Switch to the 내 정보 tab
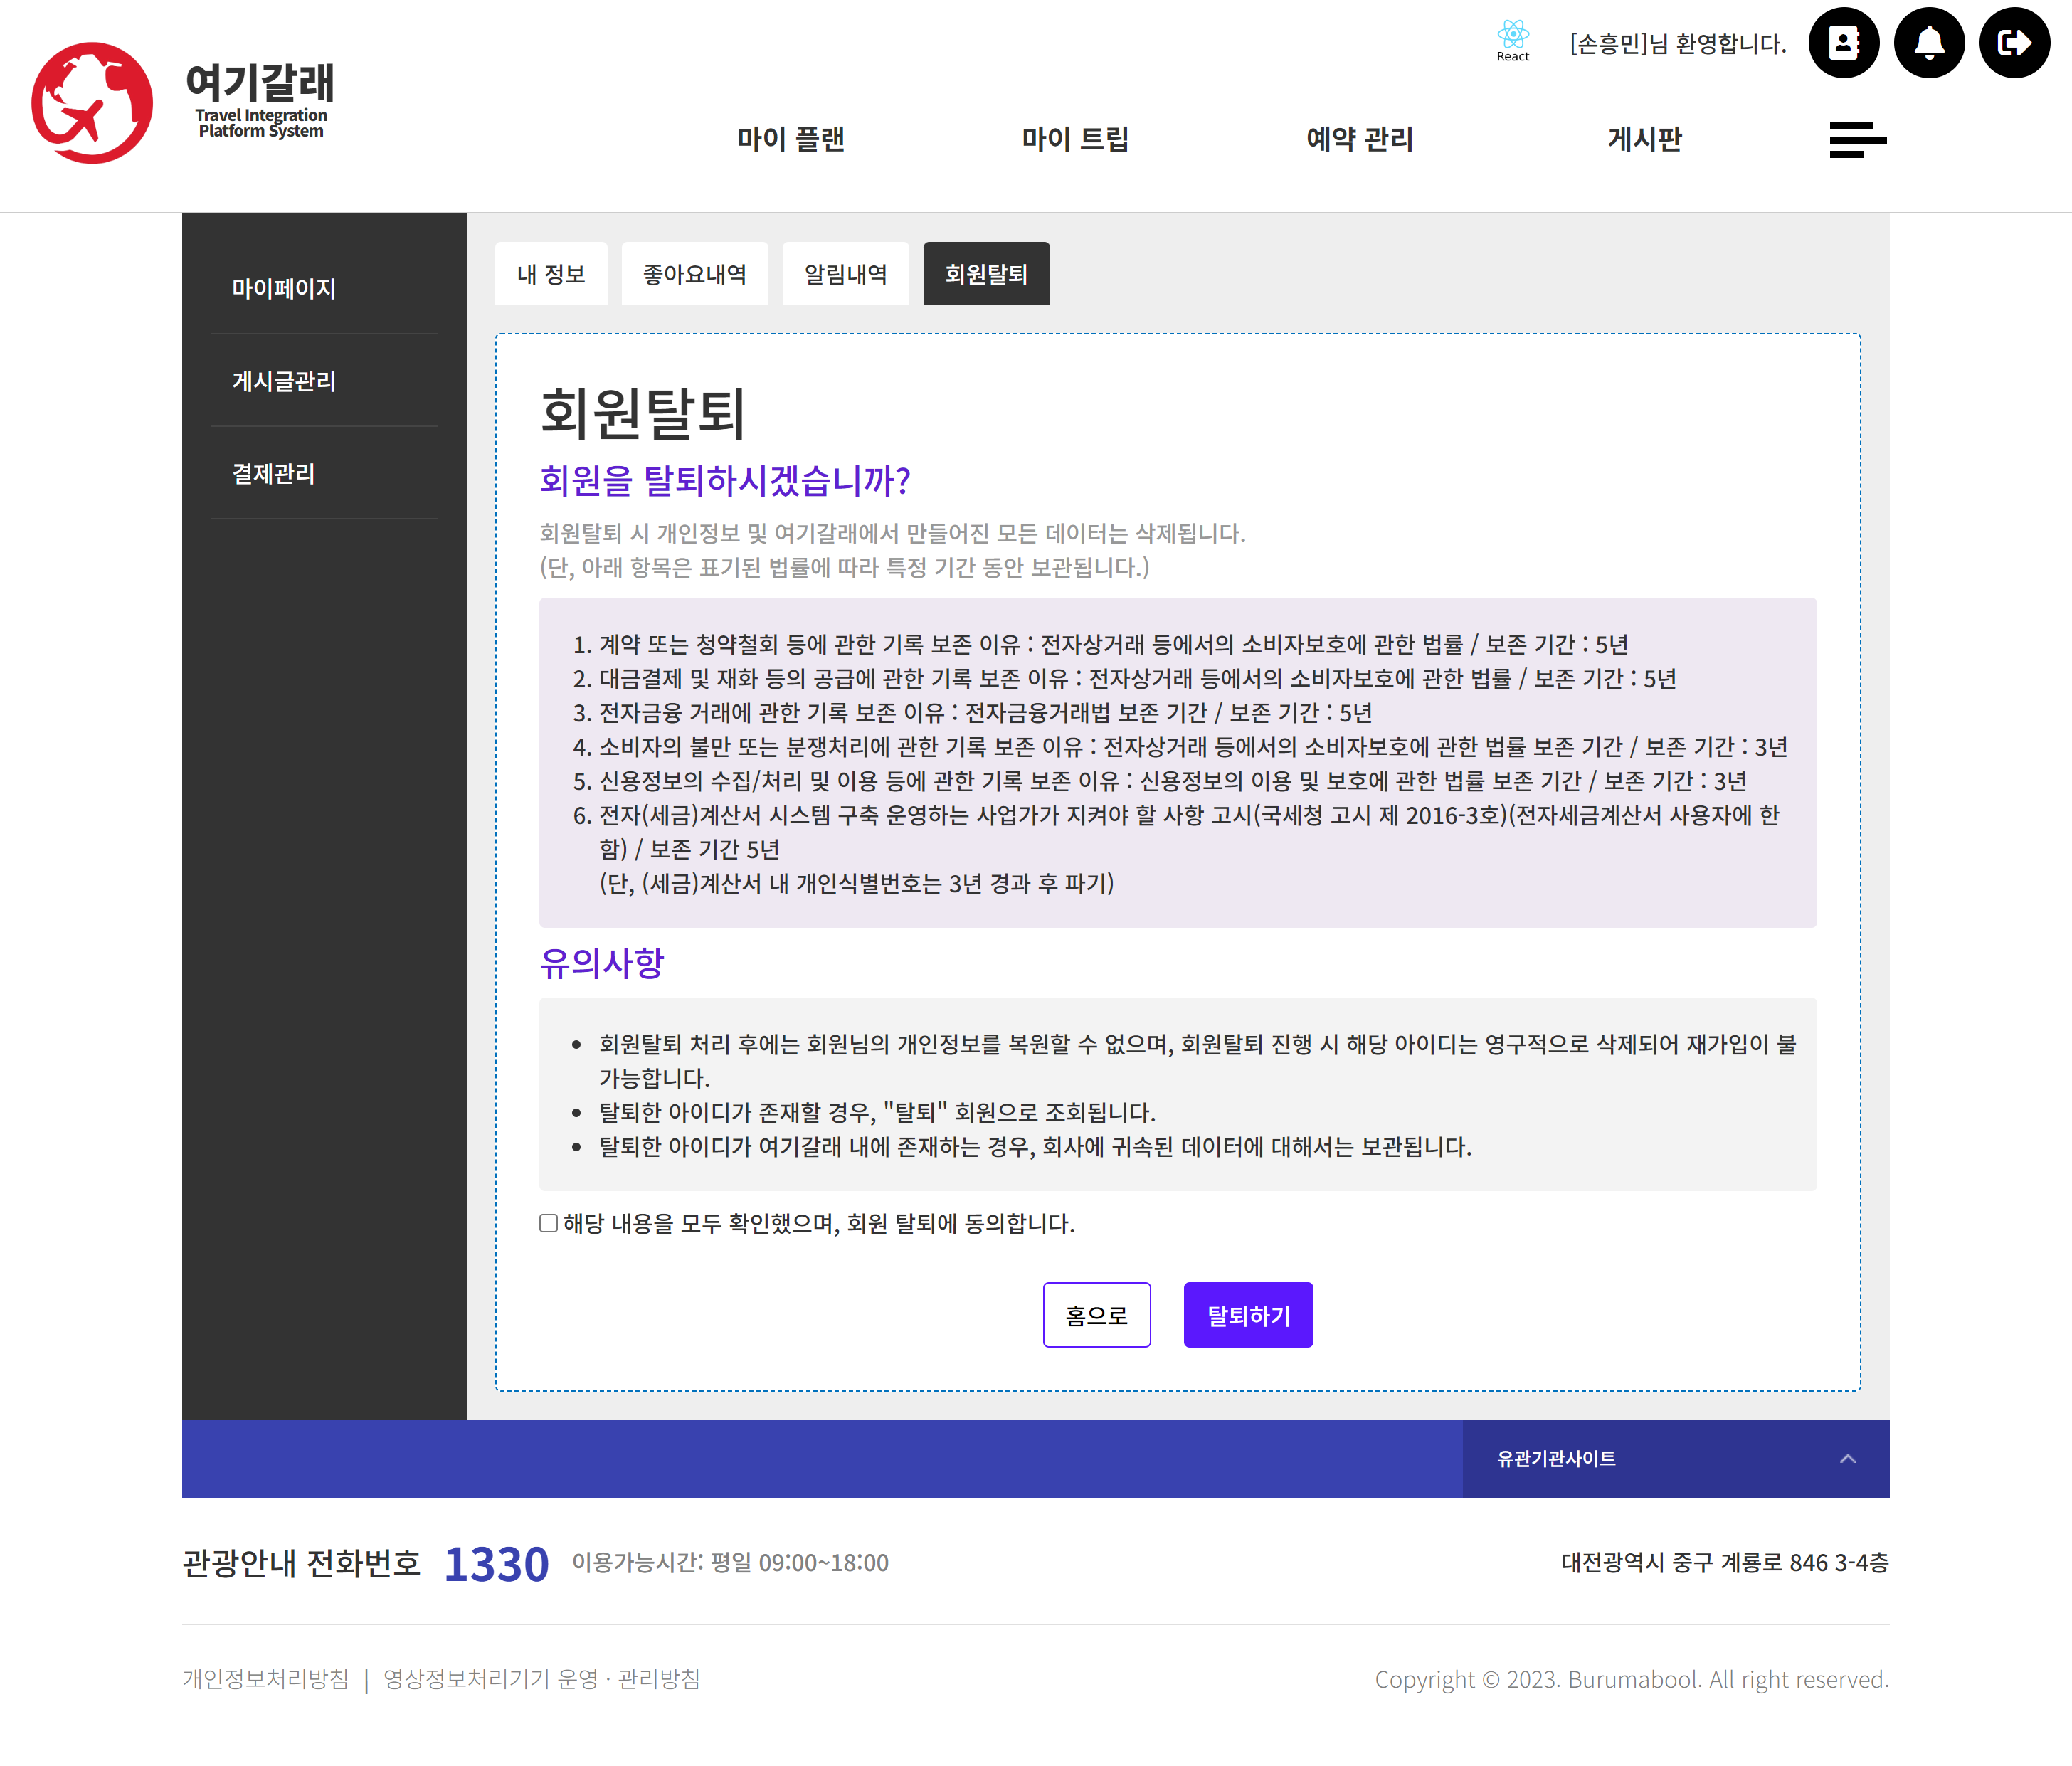 [x=551, y=274]
